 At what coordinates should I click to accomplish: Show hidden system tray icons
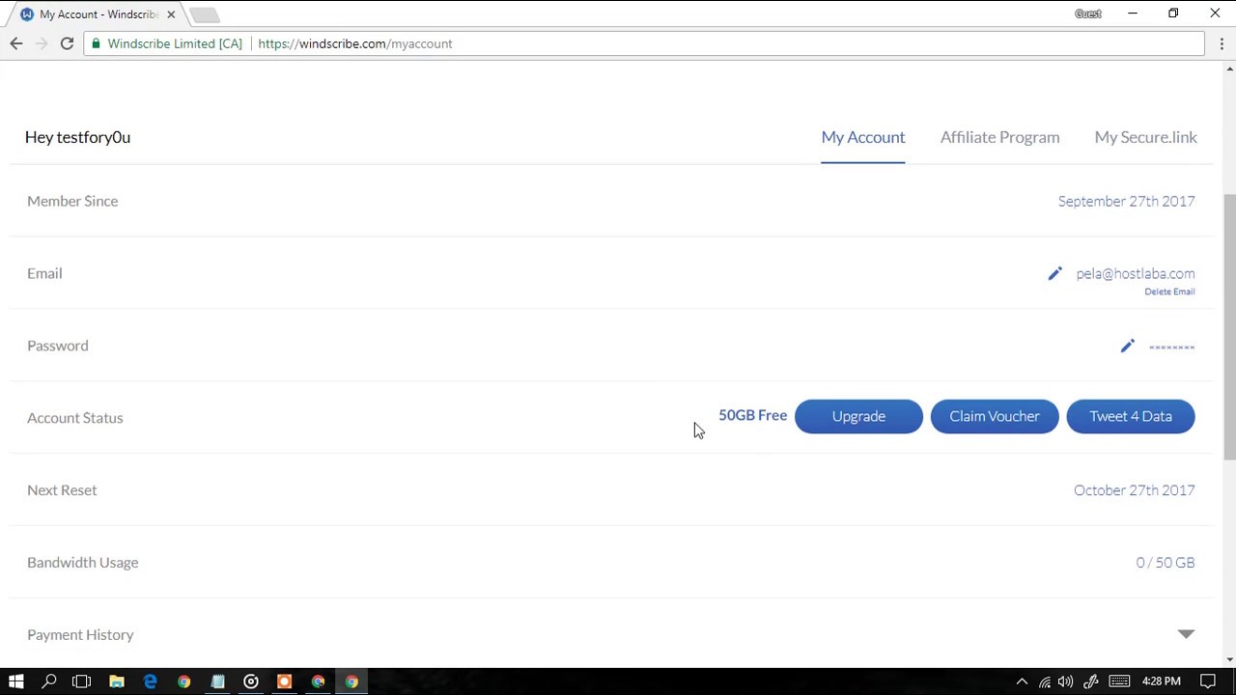tap(1022, 681)
